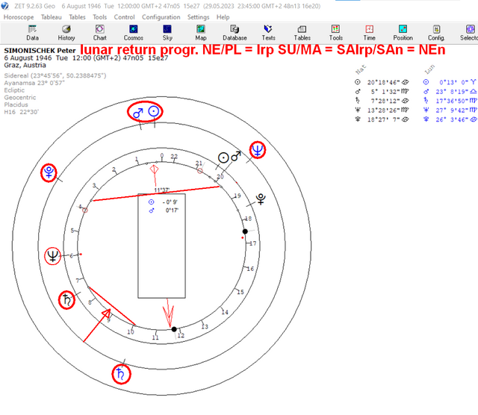Open the Tableau menu
Image resolution: width=478 pixels, height=415 pixels.
[52, 17]
